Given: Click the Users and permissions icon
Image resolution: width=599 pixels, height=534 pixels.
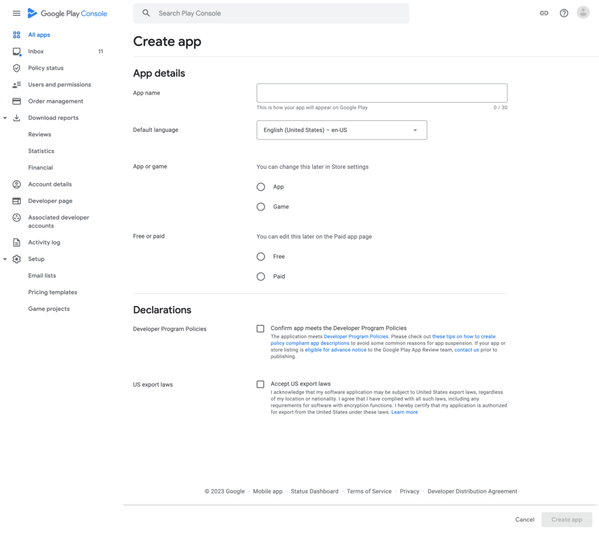Looking at the screenshot, I should pyautogui.click(x=16, y=85).
